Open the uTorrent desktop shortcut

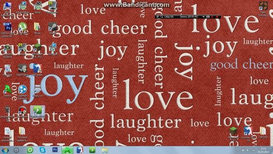point(22,28)
